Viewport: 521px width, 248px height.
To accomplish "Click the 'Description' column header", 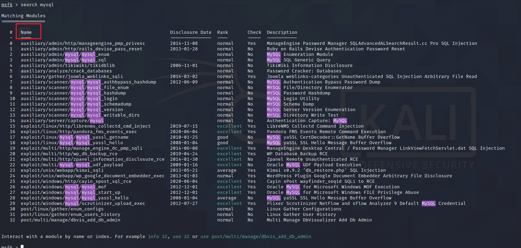I will [x=282, y=32].
